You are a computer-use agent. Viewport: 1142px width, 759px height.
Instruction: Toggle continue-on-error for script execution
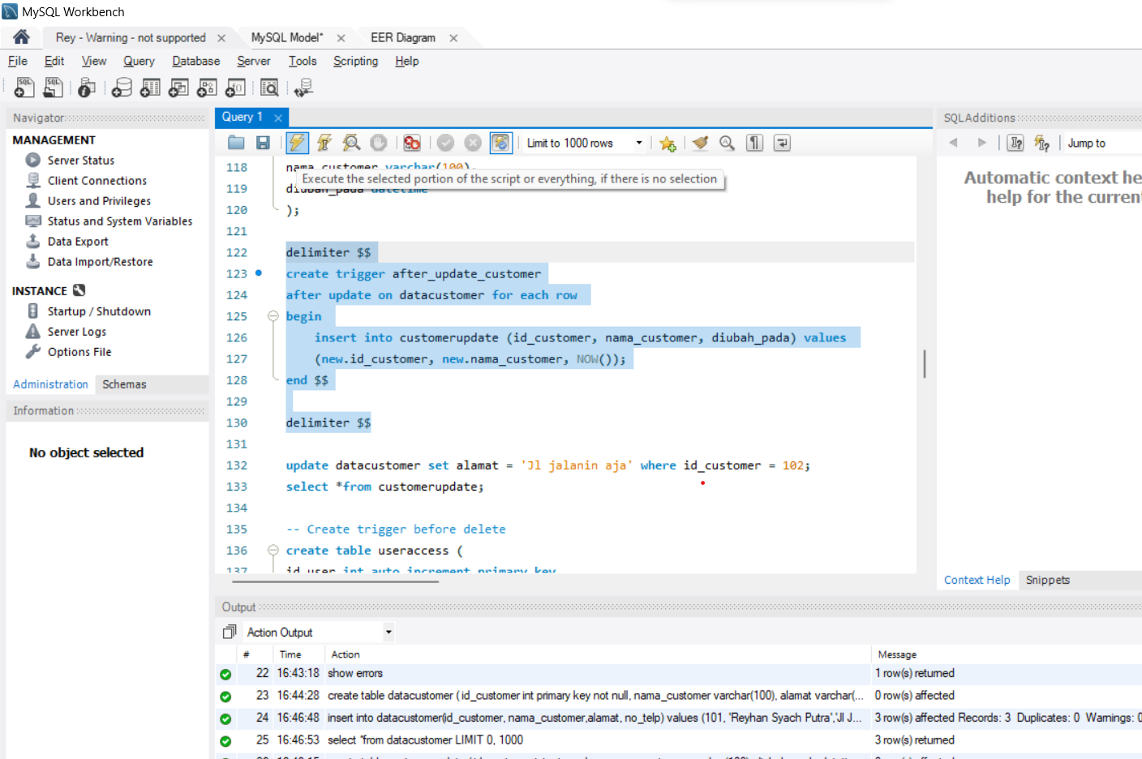[x=412, y=143]
